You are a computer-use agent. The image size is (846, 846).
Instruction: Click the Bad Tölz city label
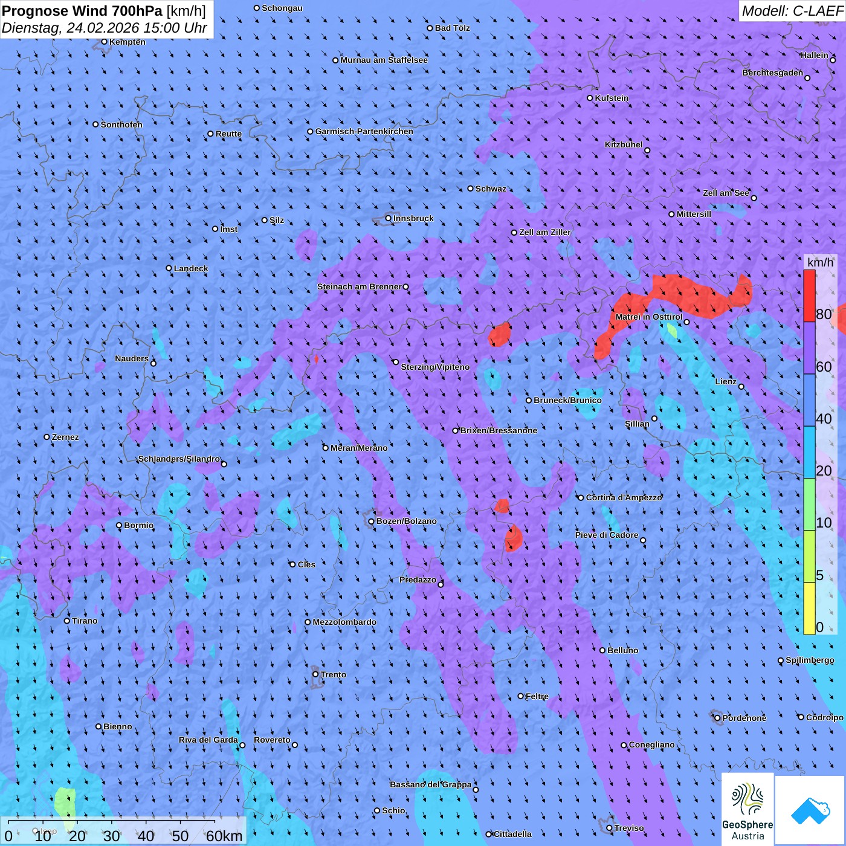coord(453,28)
